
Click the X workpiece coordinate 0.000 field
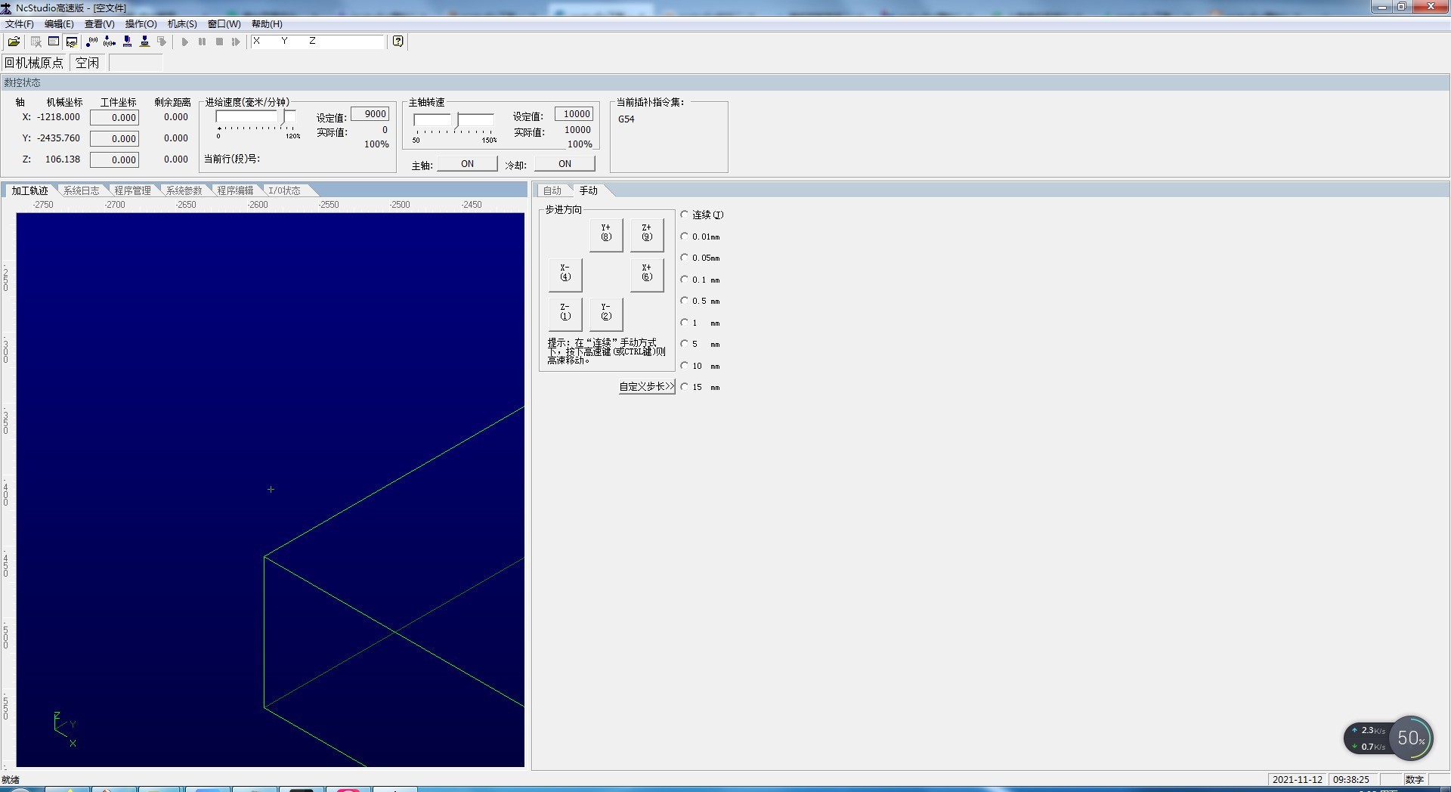(x=115, y=117)
